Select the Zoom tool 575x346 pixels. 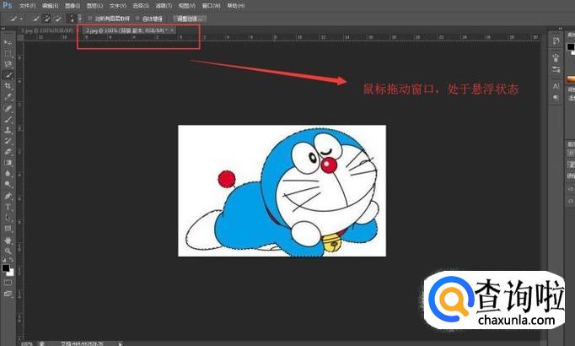[8, 251]
